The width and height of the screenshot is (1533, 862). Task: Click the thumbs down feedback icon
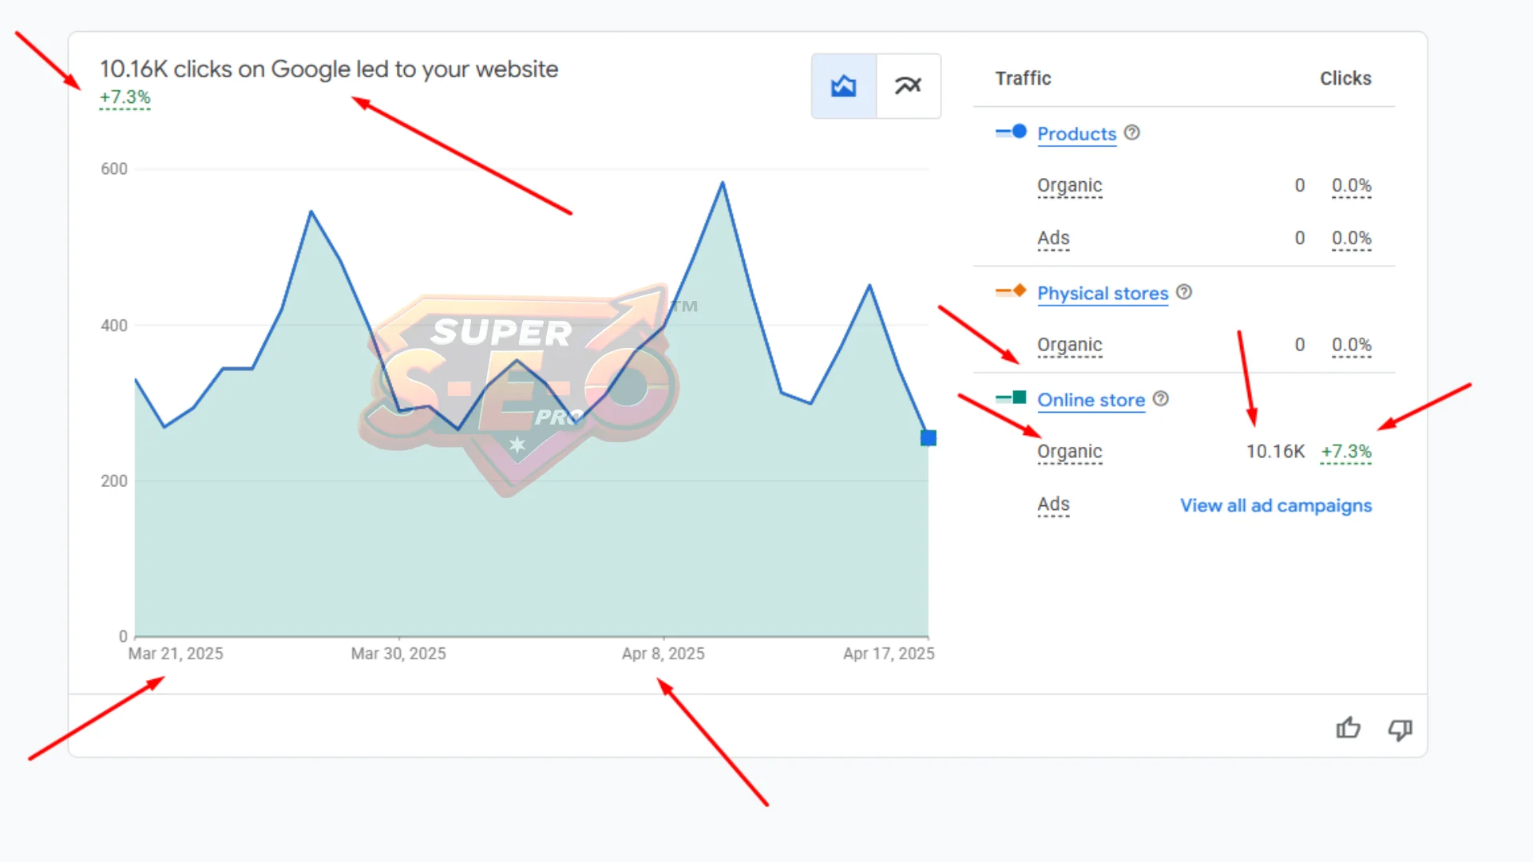pos(1400,730)
